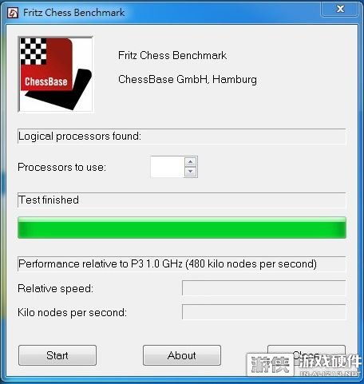Viewport: 364px width, 384px height.
Task: Start the benchmark test
Action: [57, 355]
